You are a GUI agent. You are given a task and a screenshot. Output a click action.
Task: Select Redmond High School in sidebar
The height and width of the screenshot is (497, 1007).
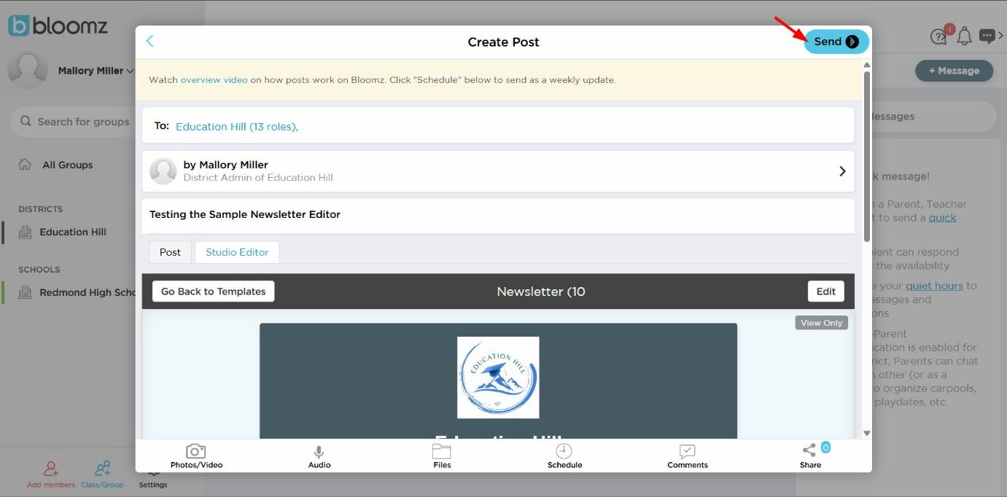click(88, 292)
